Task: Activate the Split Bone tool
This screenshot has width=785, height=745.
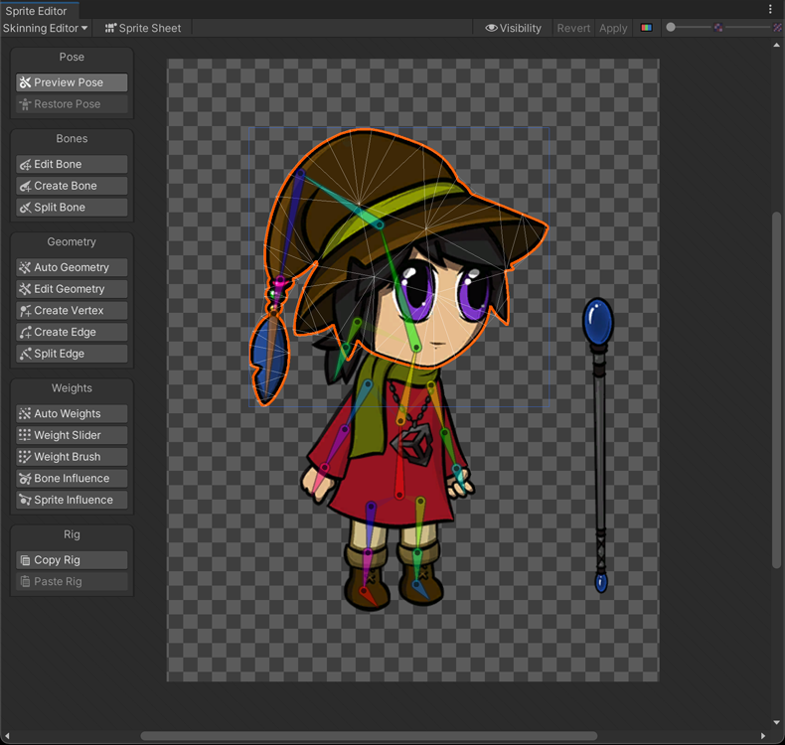Action: click(72, 208)
